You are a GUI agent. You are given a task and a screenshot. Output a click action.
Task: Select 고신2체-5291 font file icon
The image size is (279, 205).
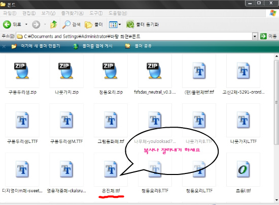point(243,71)
